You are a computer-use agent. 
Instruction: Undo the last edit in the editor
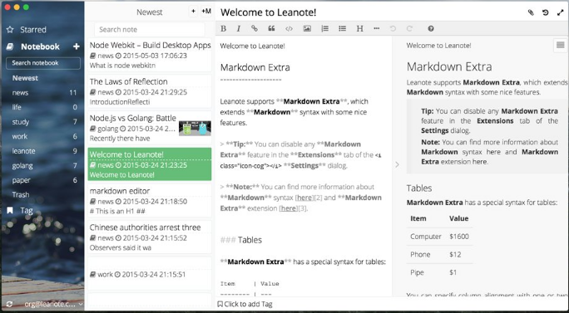pos(393,28)
